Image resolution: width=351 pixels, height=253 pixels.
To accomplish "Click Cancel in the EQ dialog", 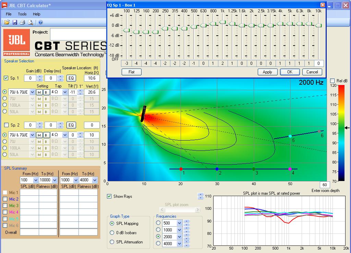I will click(312, 72).
